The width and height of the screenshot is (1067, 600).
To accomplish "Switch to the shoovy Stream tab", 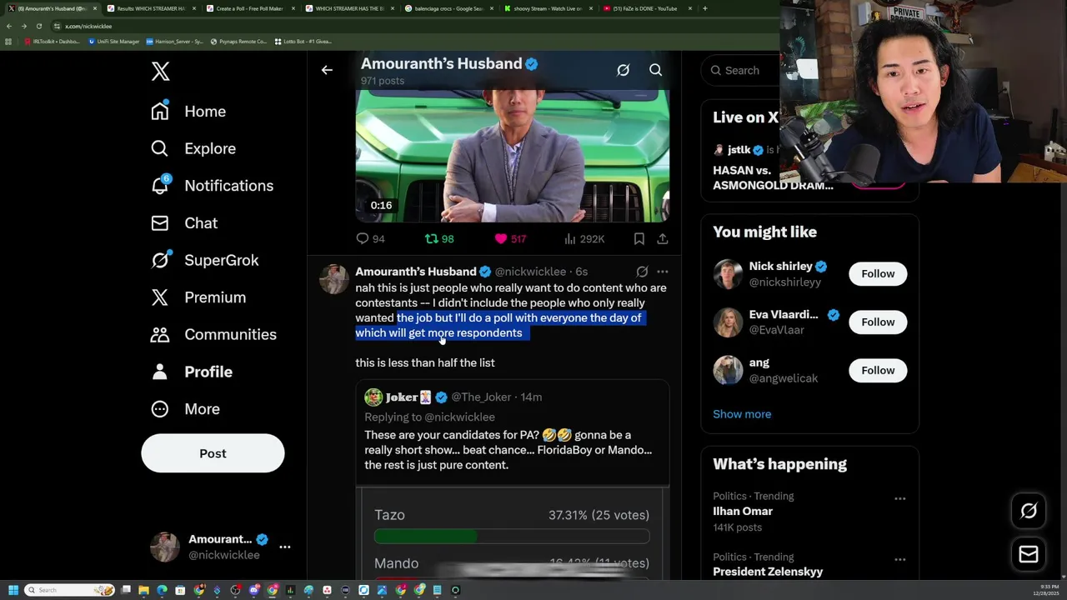I will (x=547, y=8).
